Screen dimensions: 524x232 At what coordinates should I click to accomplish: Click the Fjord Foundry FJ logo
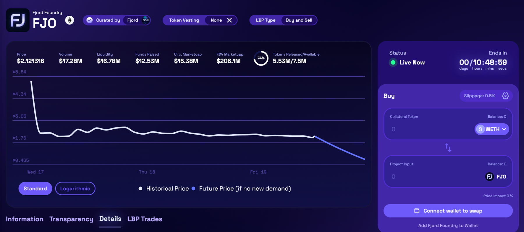[18, 20]
